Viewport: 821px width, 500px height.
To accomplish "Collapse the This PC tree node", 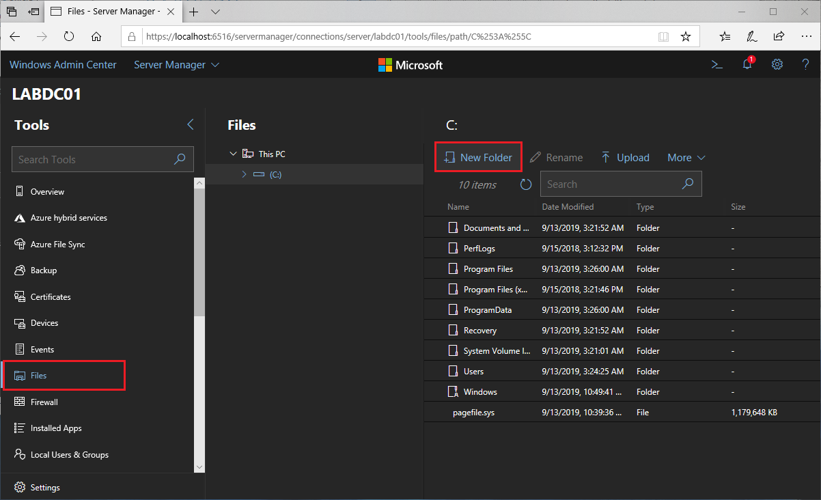I will point(234,153).
